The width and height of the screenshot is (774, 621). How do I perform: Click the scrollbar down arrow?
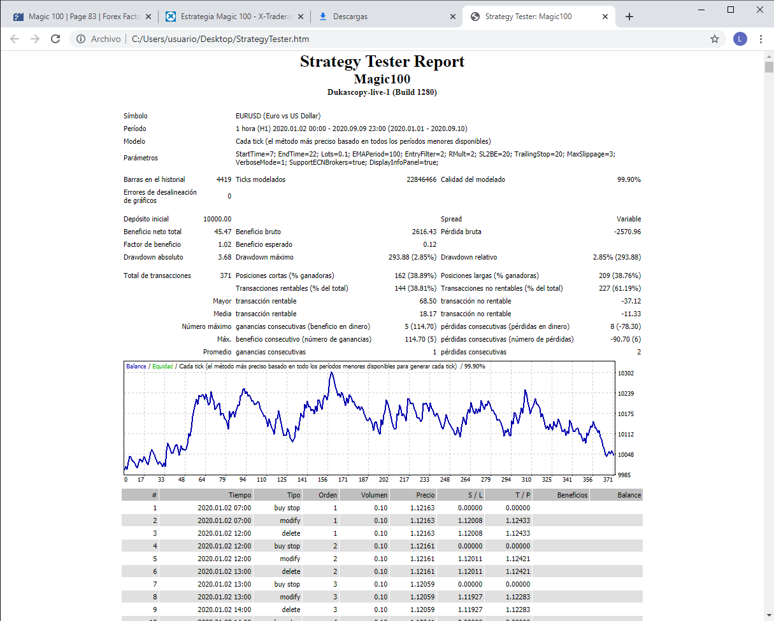[768, 615]
